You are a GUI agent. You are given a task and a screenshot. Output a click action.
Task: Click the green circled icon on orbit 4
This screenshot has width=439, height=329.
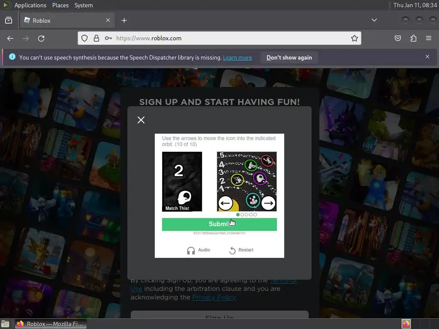click(251, 165)
